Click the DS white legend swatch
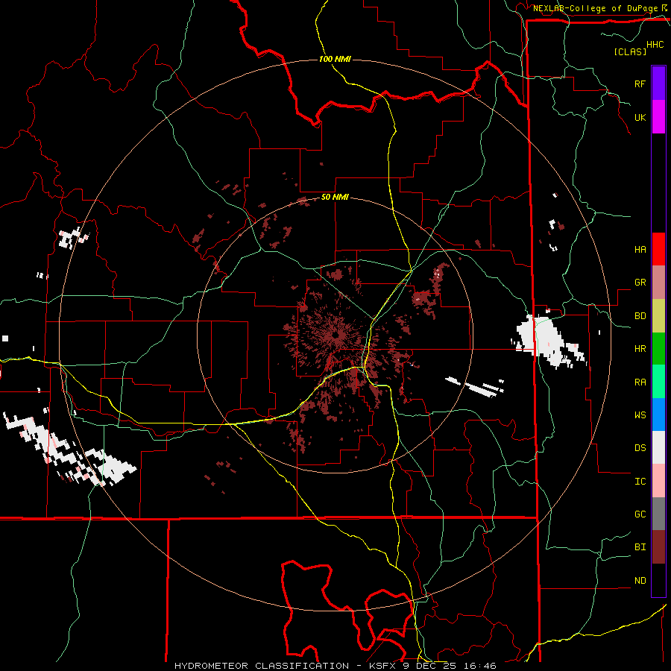 click(x=658, y=447)
